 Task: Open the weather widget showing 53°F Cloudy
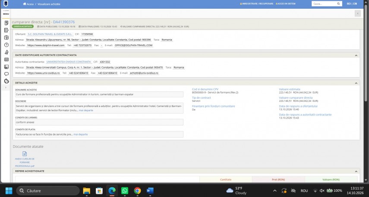237,191
